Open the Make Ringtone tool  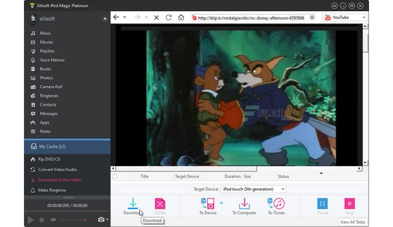52,190
